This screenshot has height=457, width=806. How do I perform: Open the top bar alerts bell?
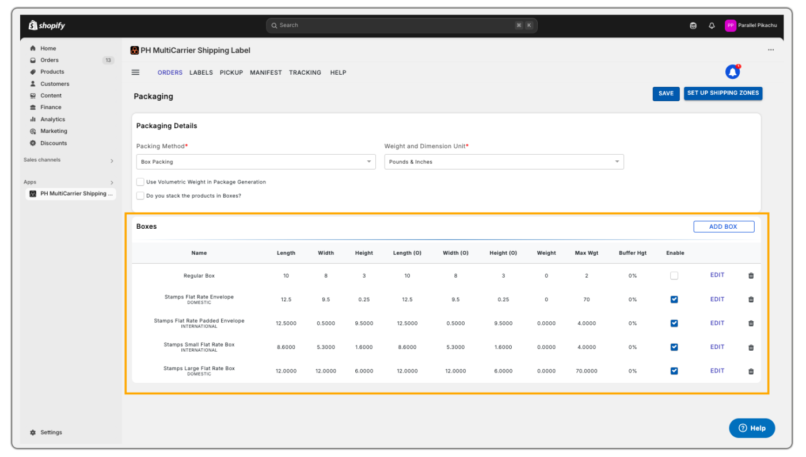coord(712,25)
